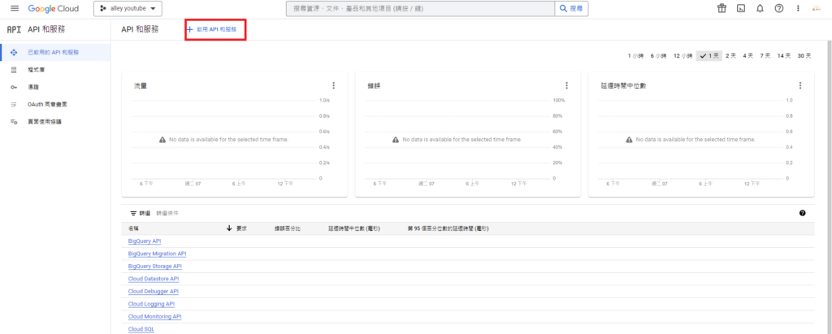Sort by the 要求 column arrow

[229, 228]
